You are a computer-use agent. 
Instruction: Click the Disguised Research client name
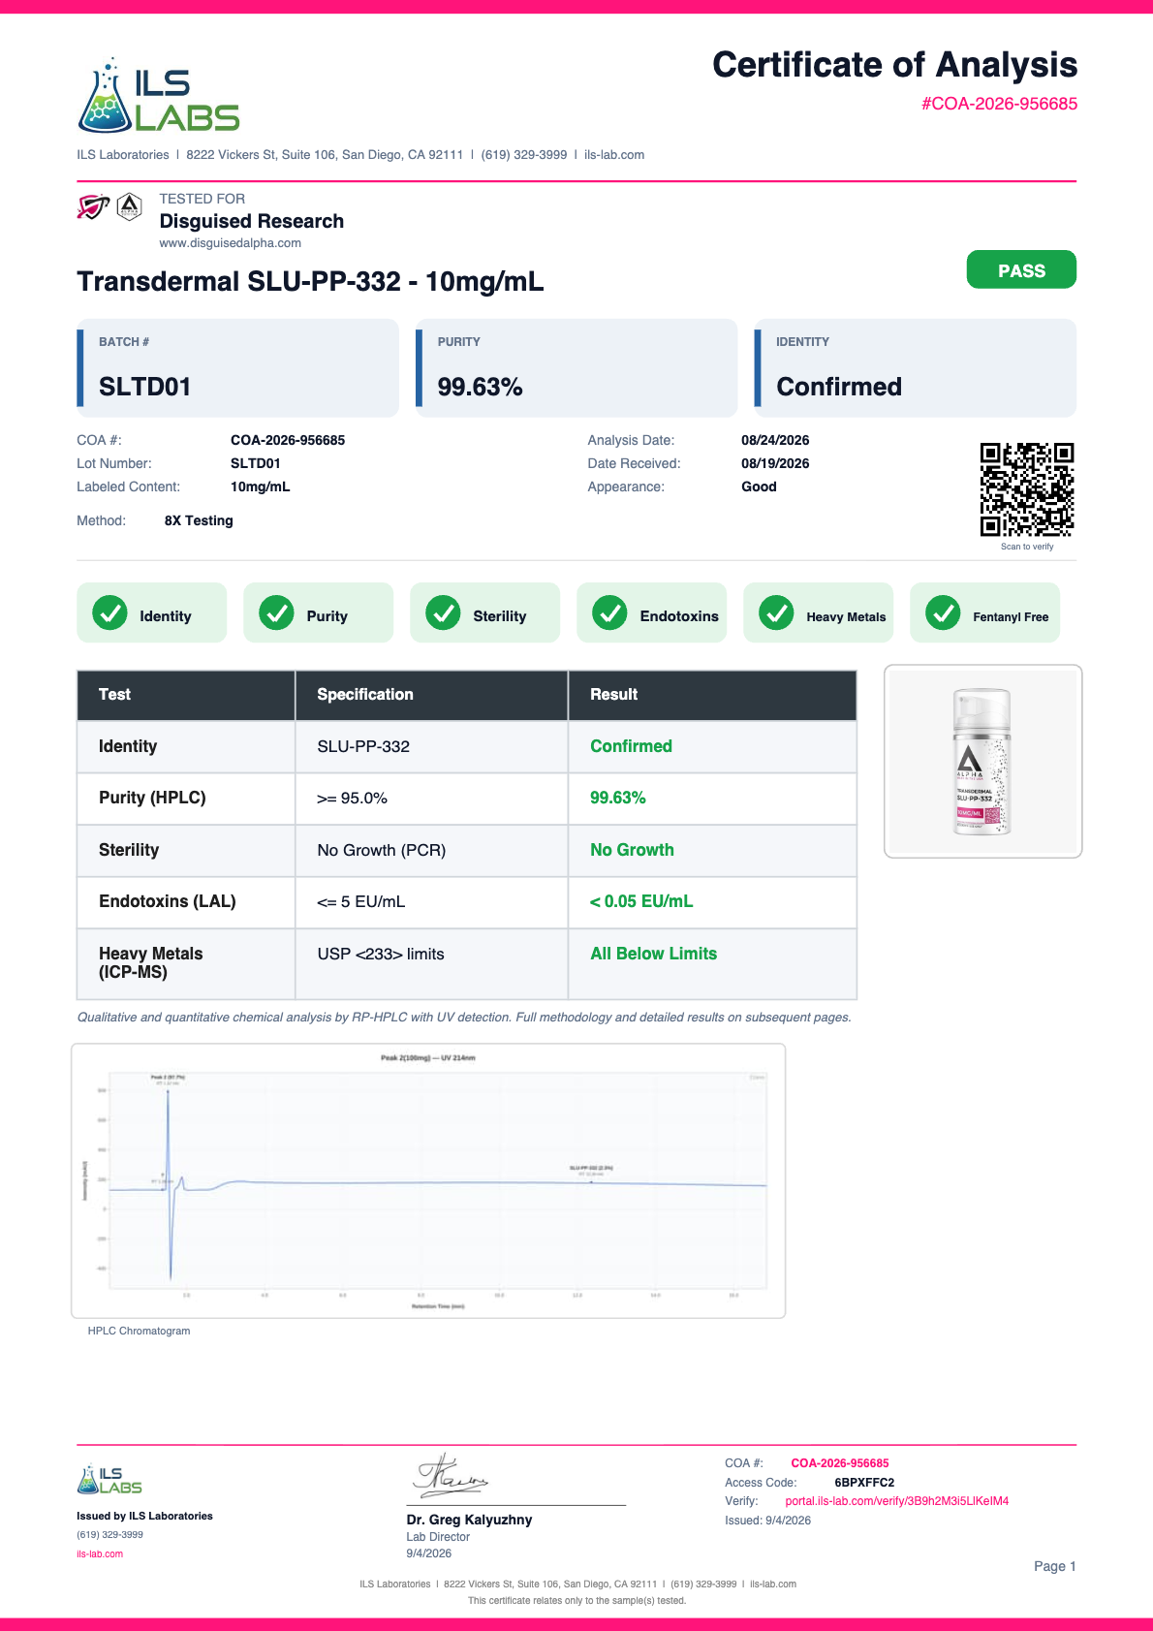pos(252,221)
